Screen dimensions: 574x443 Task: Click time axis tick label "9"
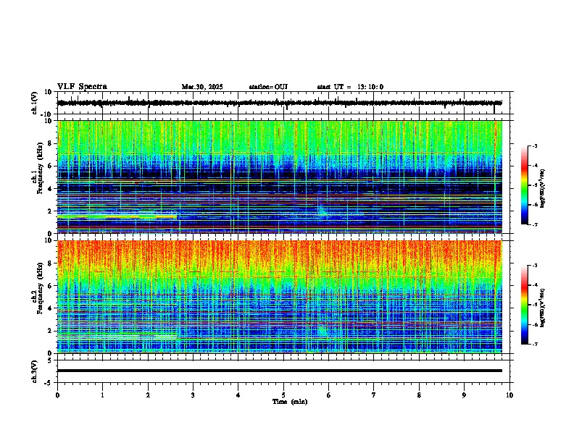pyautogui.click(x=464, y=395)
